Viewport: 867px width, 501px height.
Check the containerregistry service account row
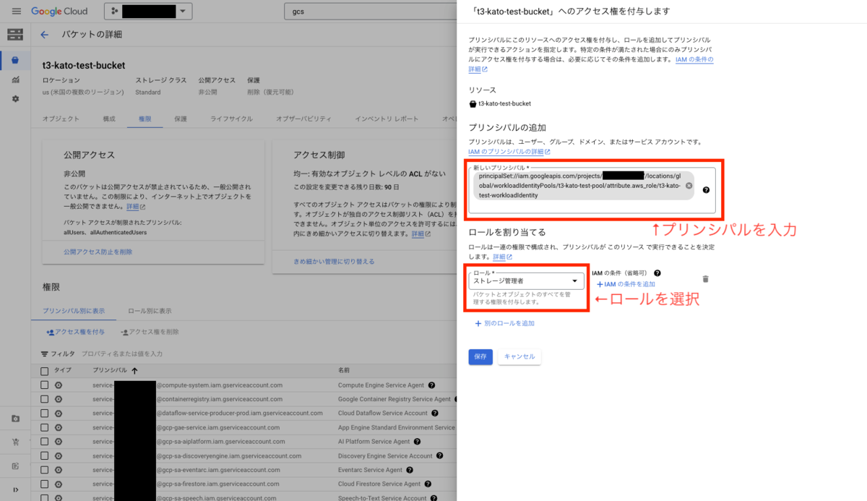[x=45, y=399]
